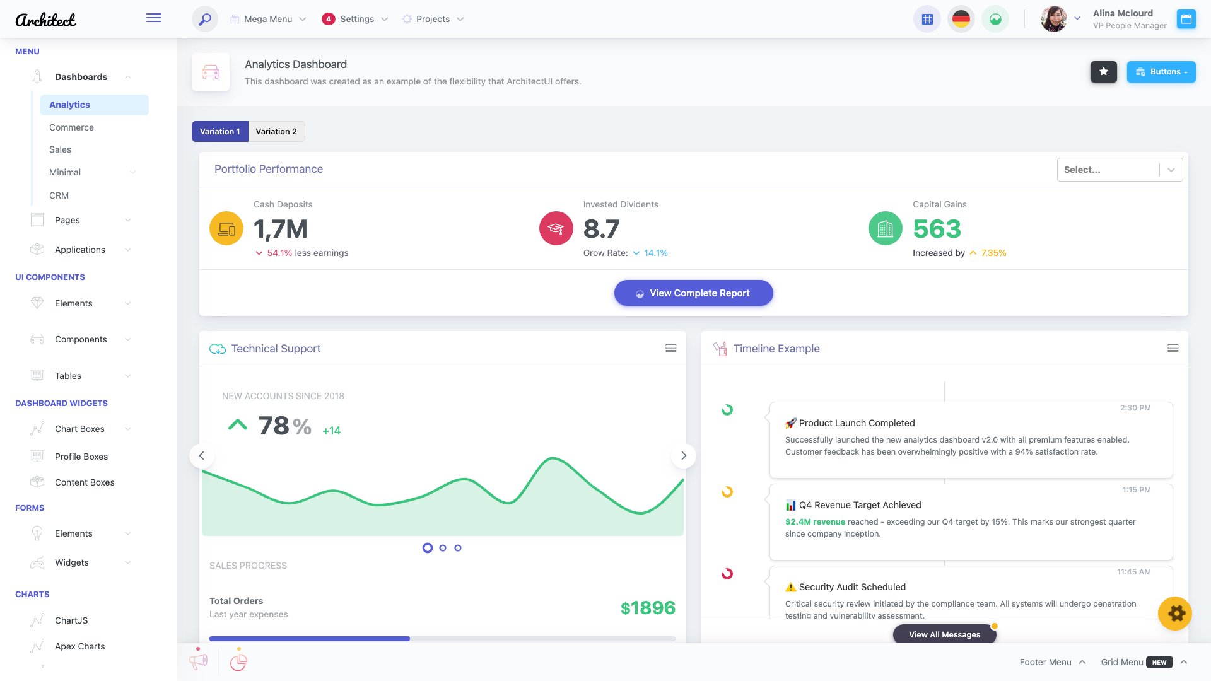
Task: Select the second carousel dot under Technical Support
Action: click(x=442, y=548)
